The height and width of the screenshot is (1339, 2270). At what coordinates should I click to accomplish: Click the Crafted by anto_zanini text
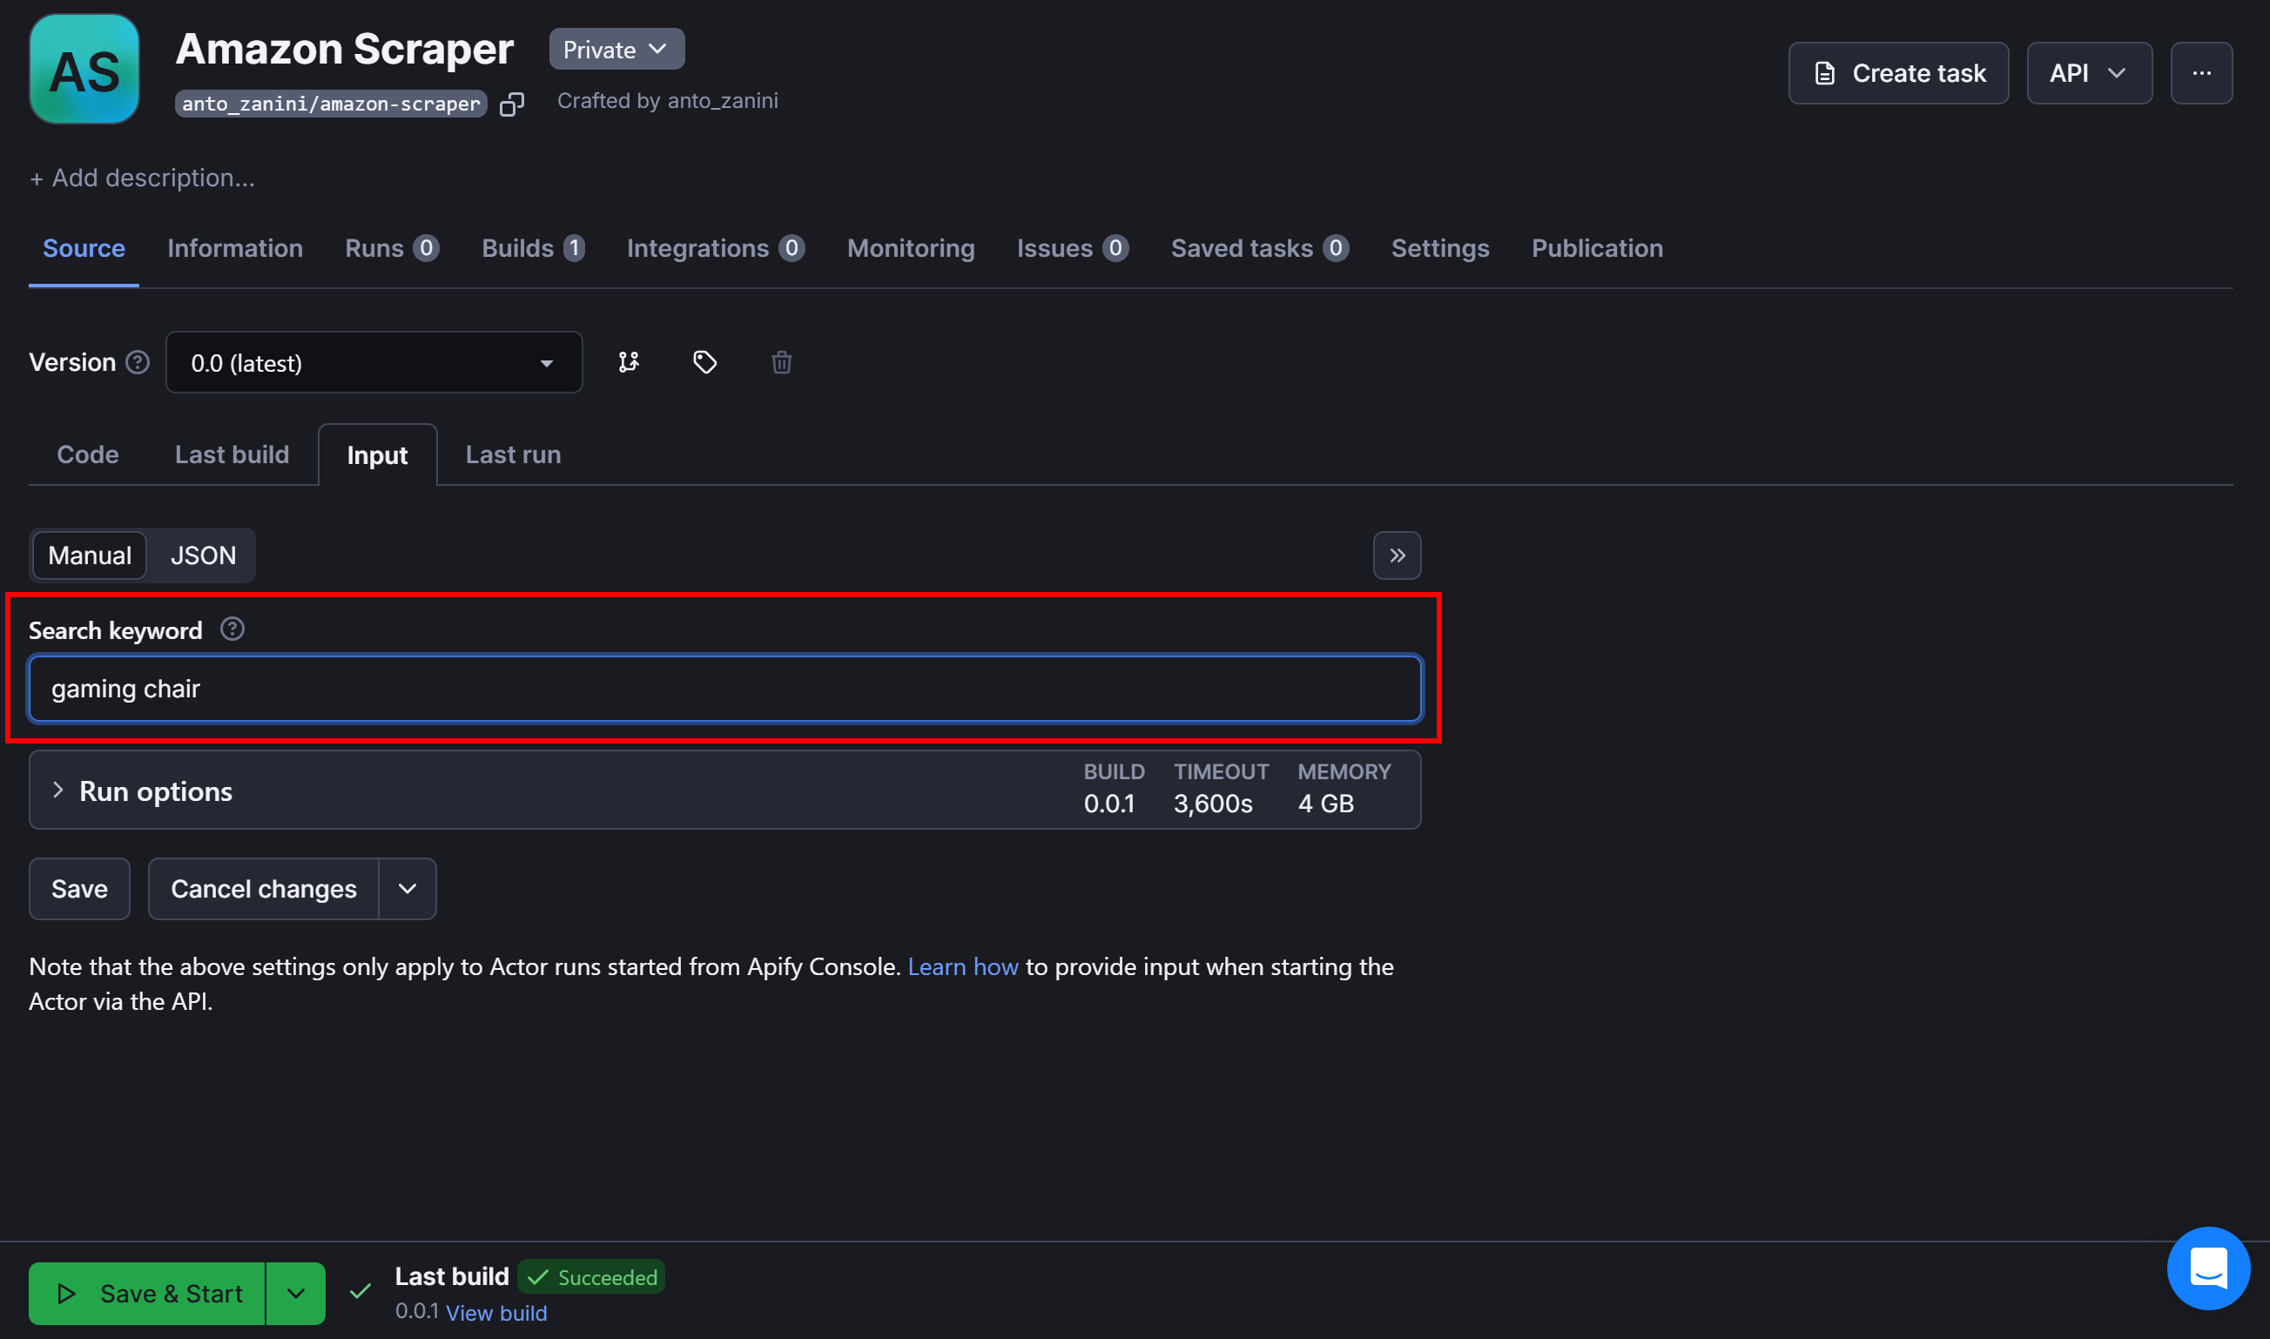(668, 101)
